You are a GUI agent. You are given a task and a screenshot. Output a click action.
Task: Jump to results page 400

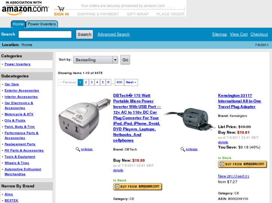point(119,82)
